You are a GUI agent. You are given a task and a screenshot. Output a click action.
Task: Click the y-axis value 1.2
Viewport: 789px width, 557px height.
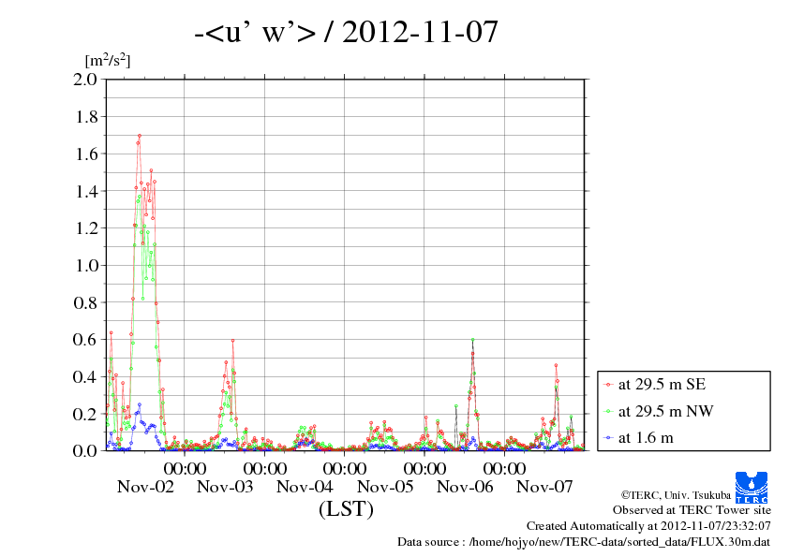tap(85, 228)
